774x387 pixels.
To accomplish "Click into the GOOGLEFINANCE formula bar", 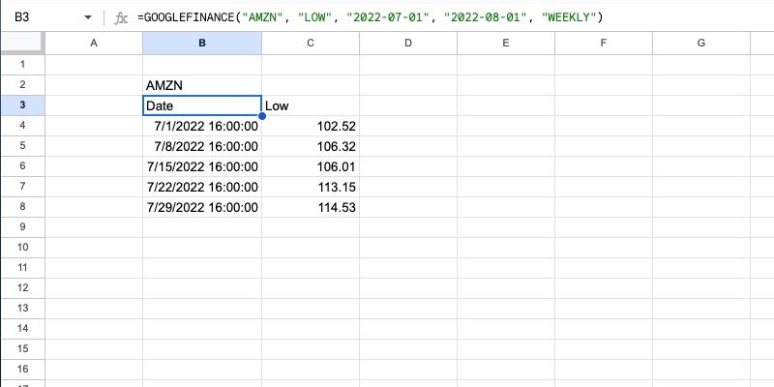I will pyautogui.click(x=435, y=17).
